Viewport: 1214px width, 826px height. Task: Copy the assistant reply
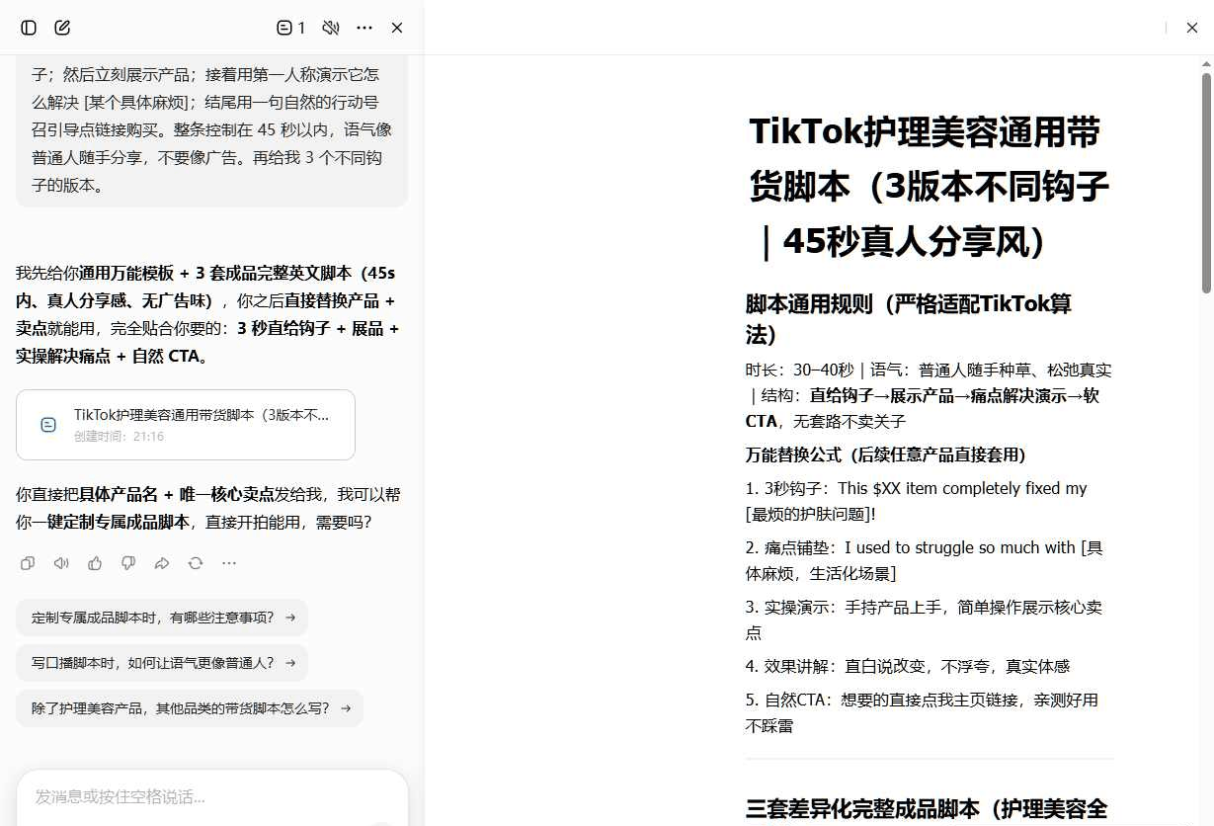tap(28, 563)
